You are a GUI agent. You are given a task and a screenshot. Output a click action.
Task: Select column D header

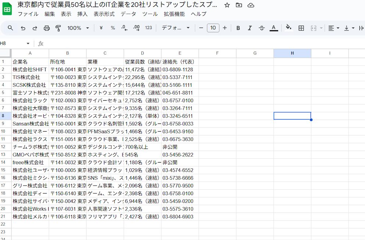(143, 53)
